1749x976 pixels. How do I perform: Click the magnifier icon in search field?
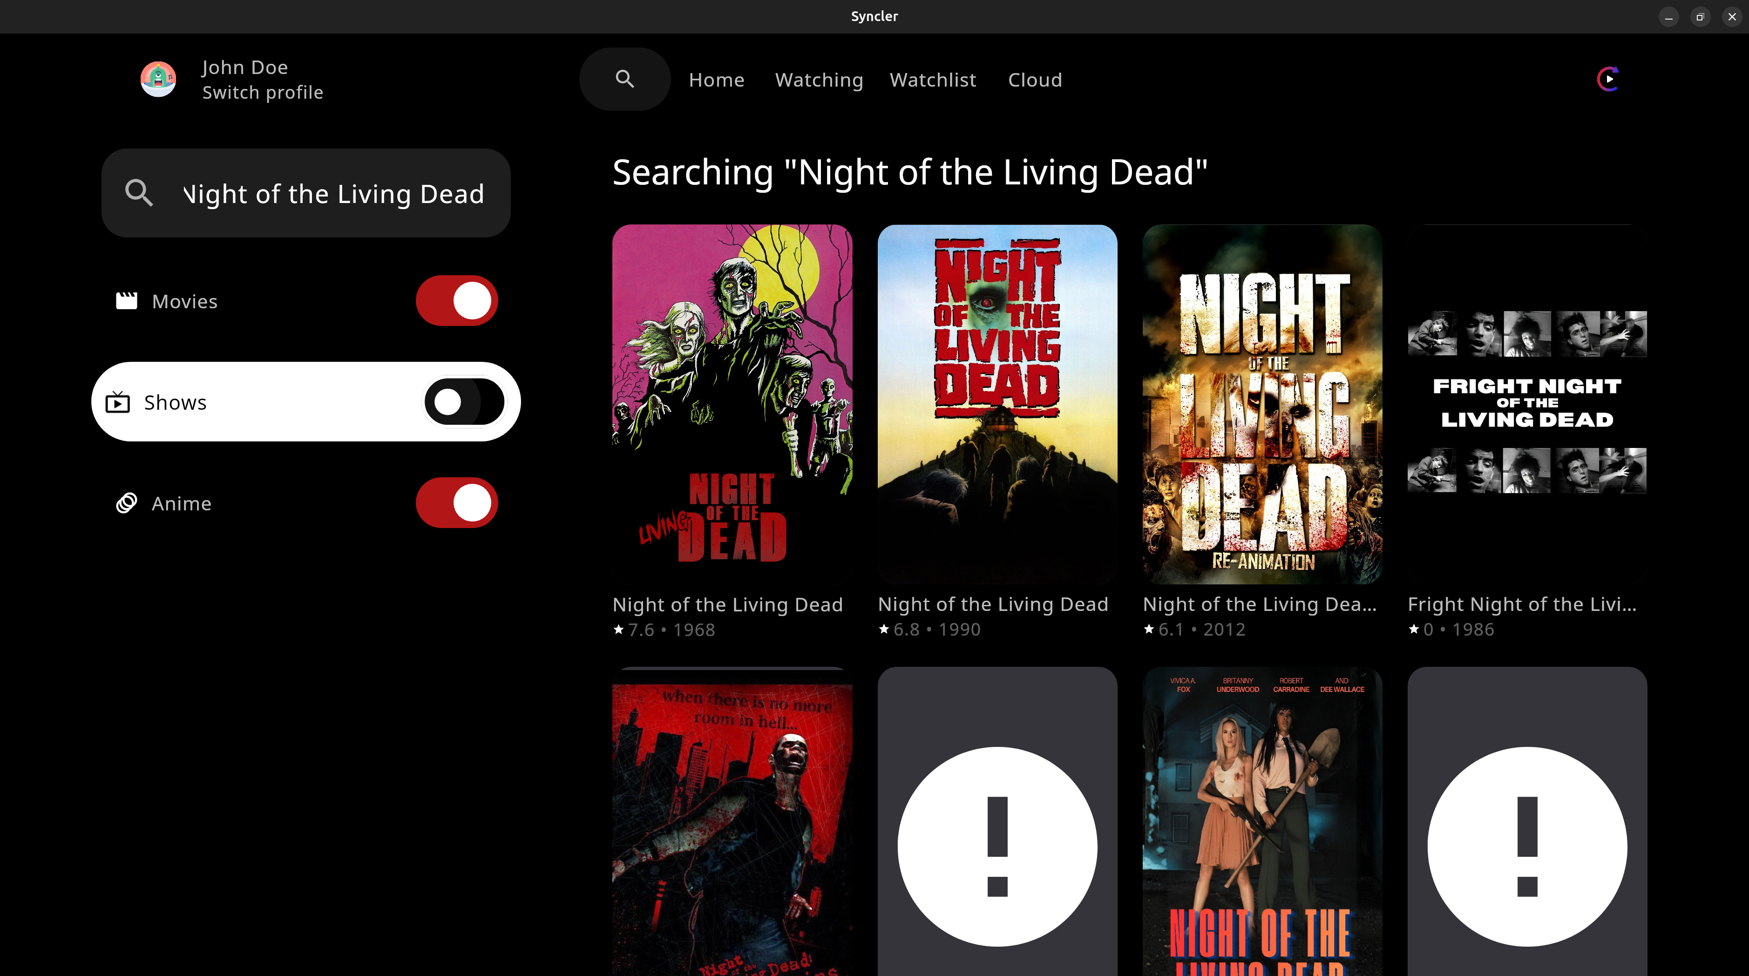coord(139,193)
